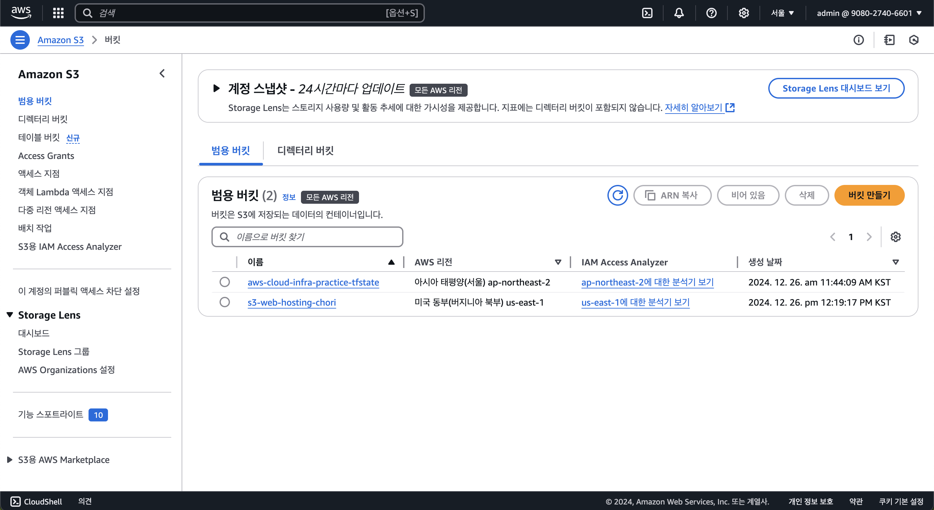934x510 pixels.
Task: Select the s3-web-hosting-chori bucket radio button
Action: tap(225, 302)
